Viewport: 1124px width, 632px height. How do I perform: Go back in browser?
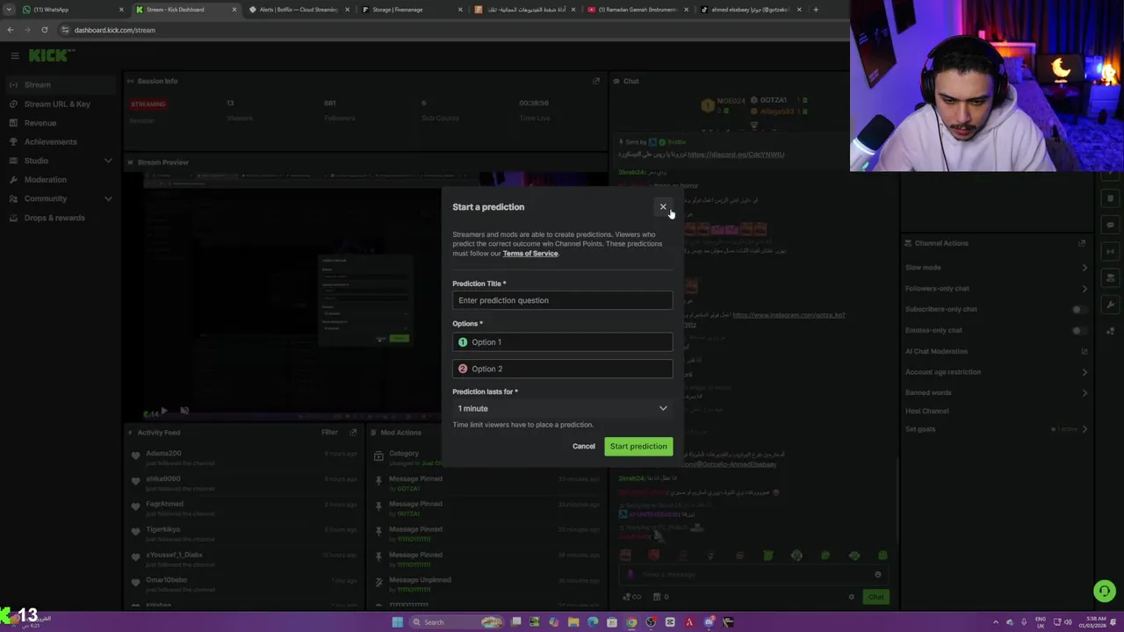pyautogui.click(x=10, y=30)
